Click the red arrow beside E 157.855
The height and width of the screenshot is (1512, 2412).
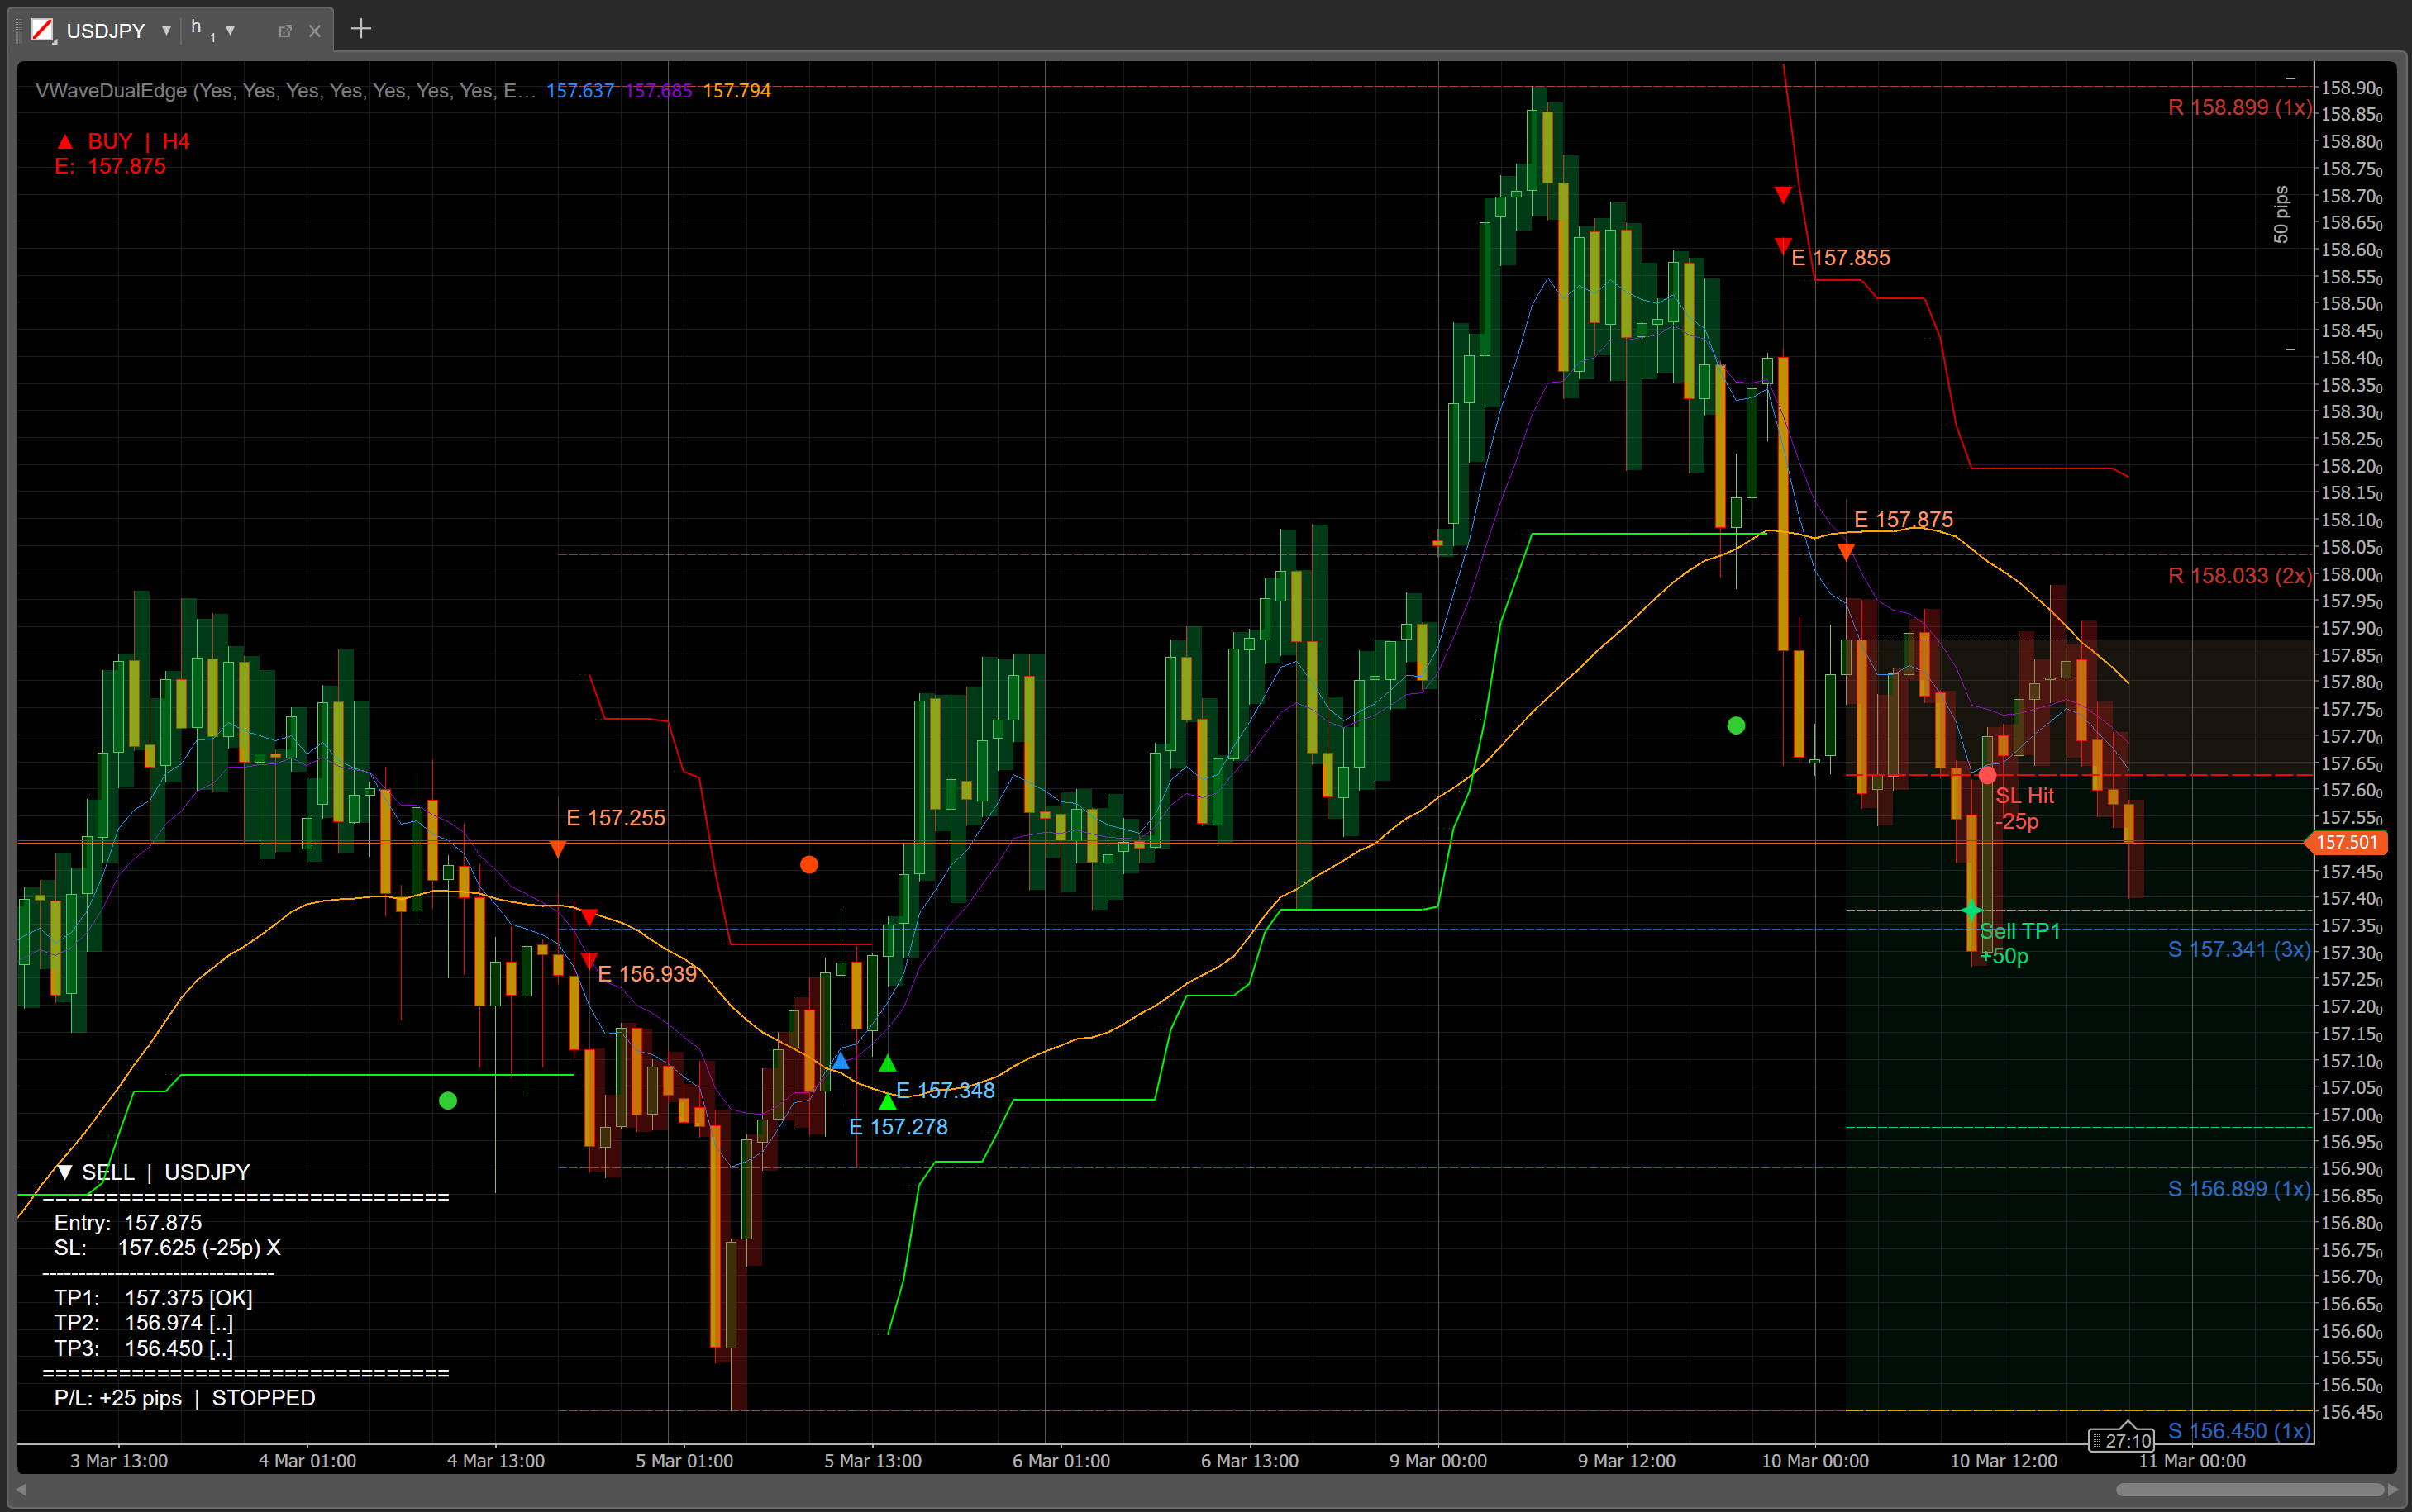click(1783, 245)
